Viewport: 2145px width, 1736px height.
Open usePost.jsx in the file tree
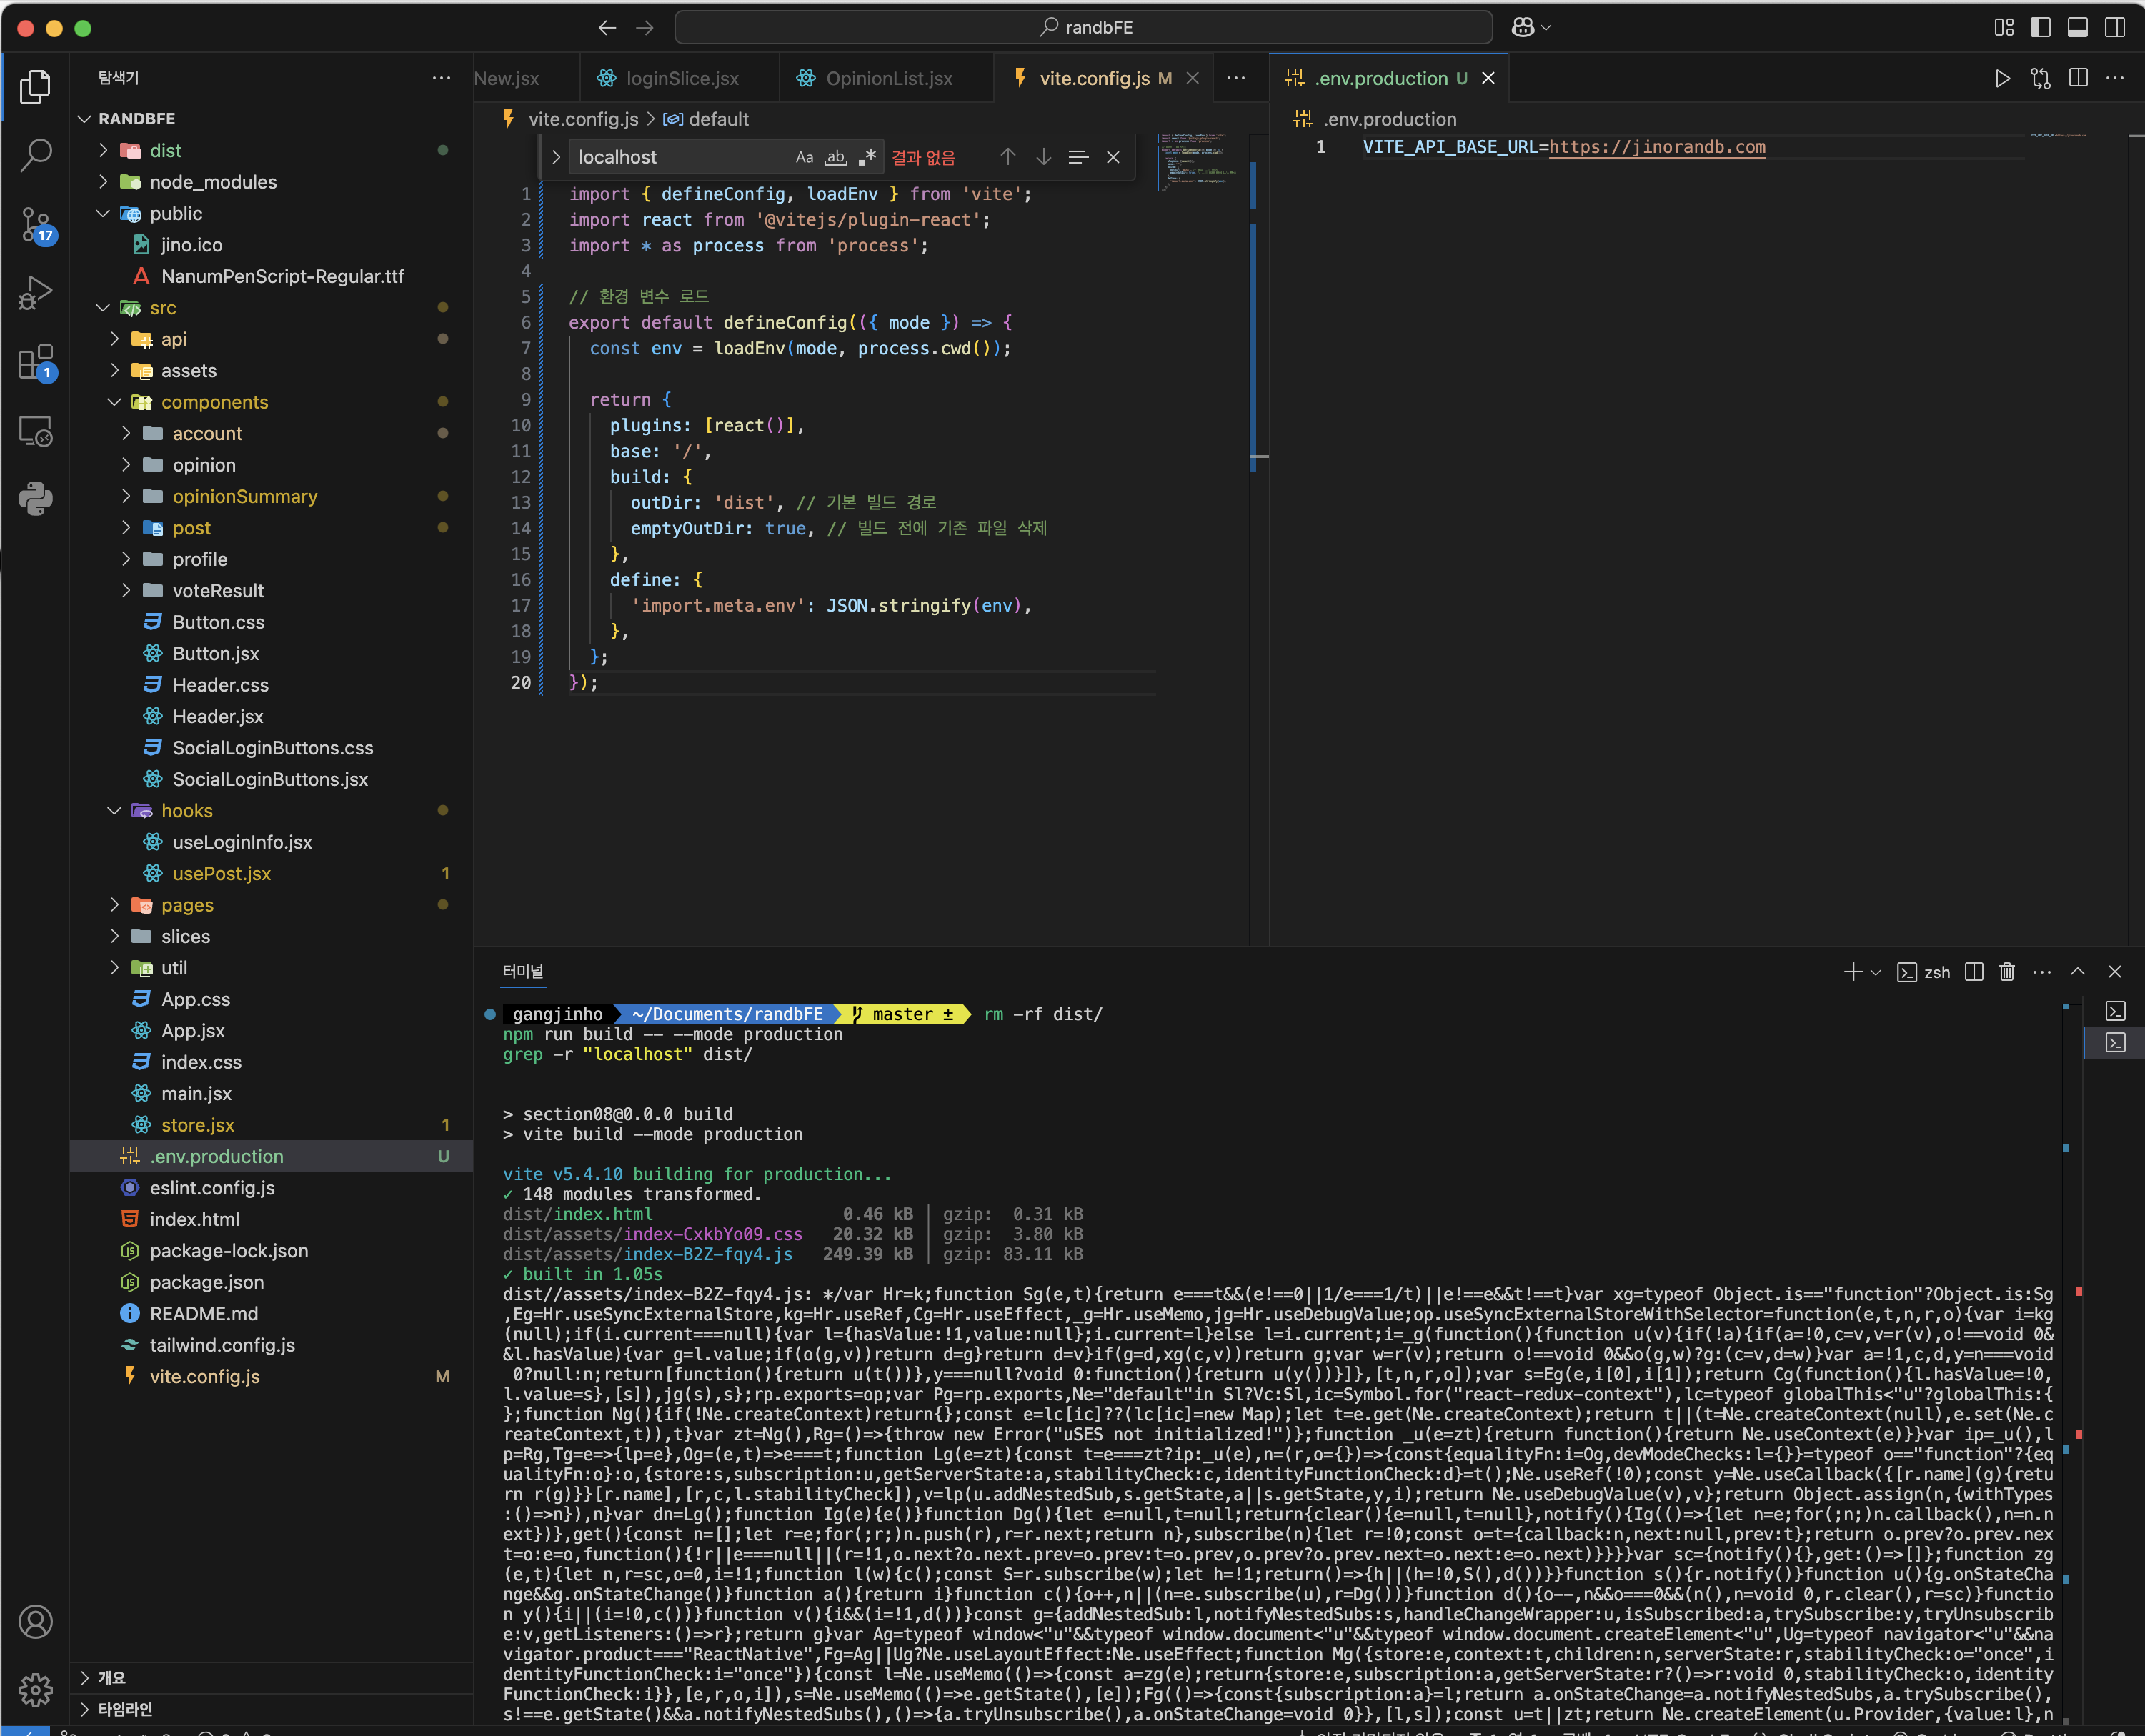click(270, 873)
